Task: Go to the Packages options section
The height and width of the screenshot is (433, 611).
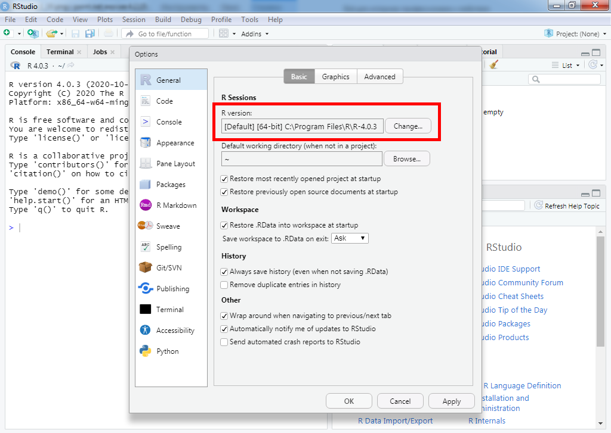Action: pyautogui.click(x=171, y=185)
